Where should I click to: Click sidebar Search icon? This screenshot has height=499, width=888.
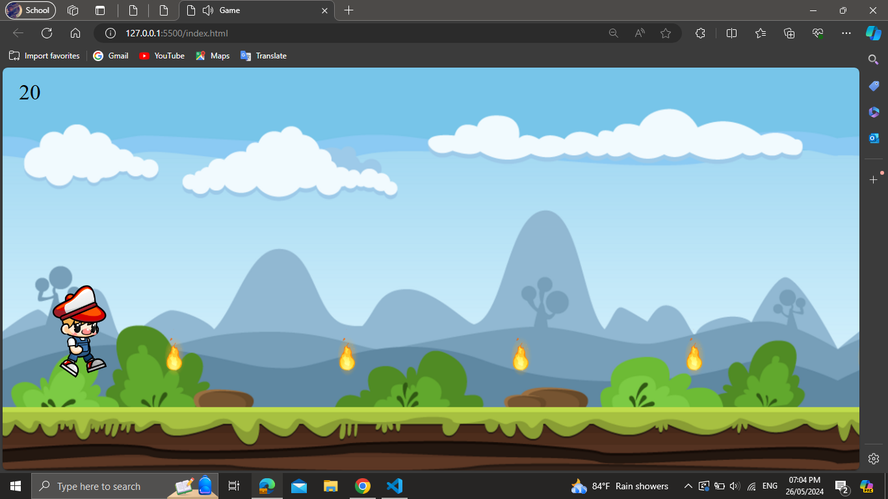pyautogui.click(x=874, y=60)
